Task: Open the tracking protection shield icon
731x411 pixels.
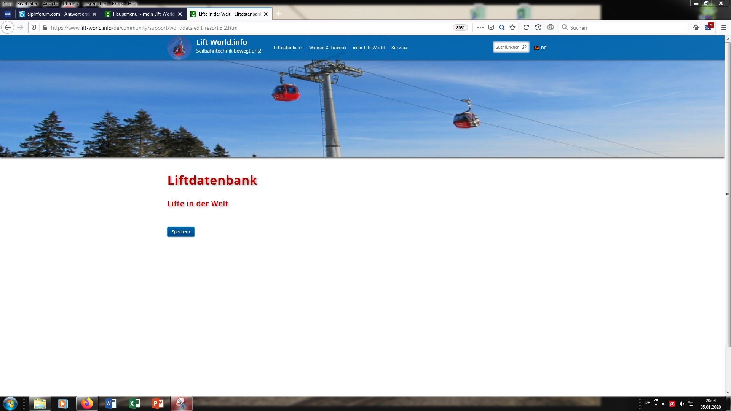Action: (34, 27)
